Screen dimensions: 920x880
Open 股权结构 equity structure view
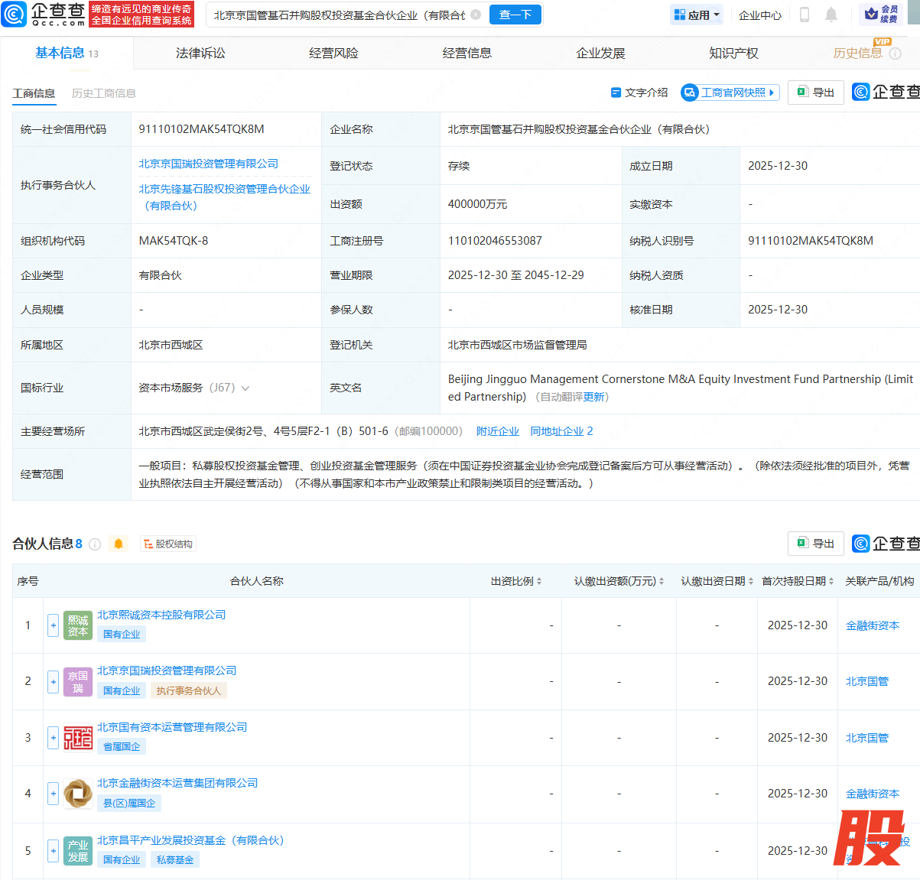pos(168,544)
